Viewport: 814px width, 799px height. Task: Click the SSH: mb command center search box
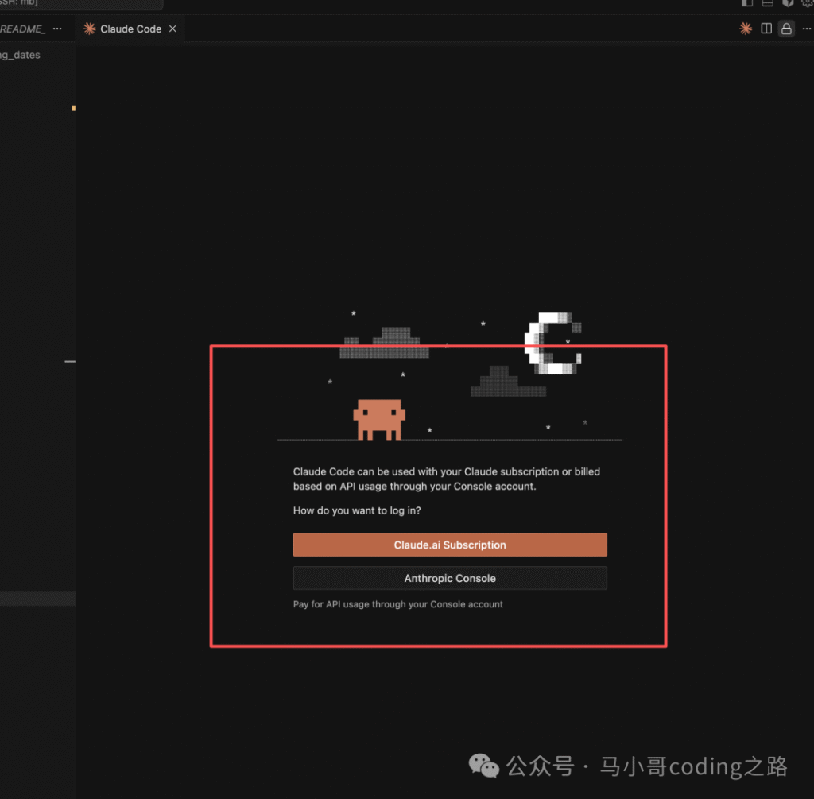79,3
